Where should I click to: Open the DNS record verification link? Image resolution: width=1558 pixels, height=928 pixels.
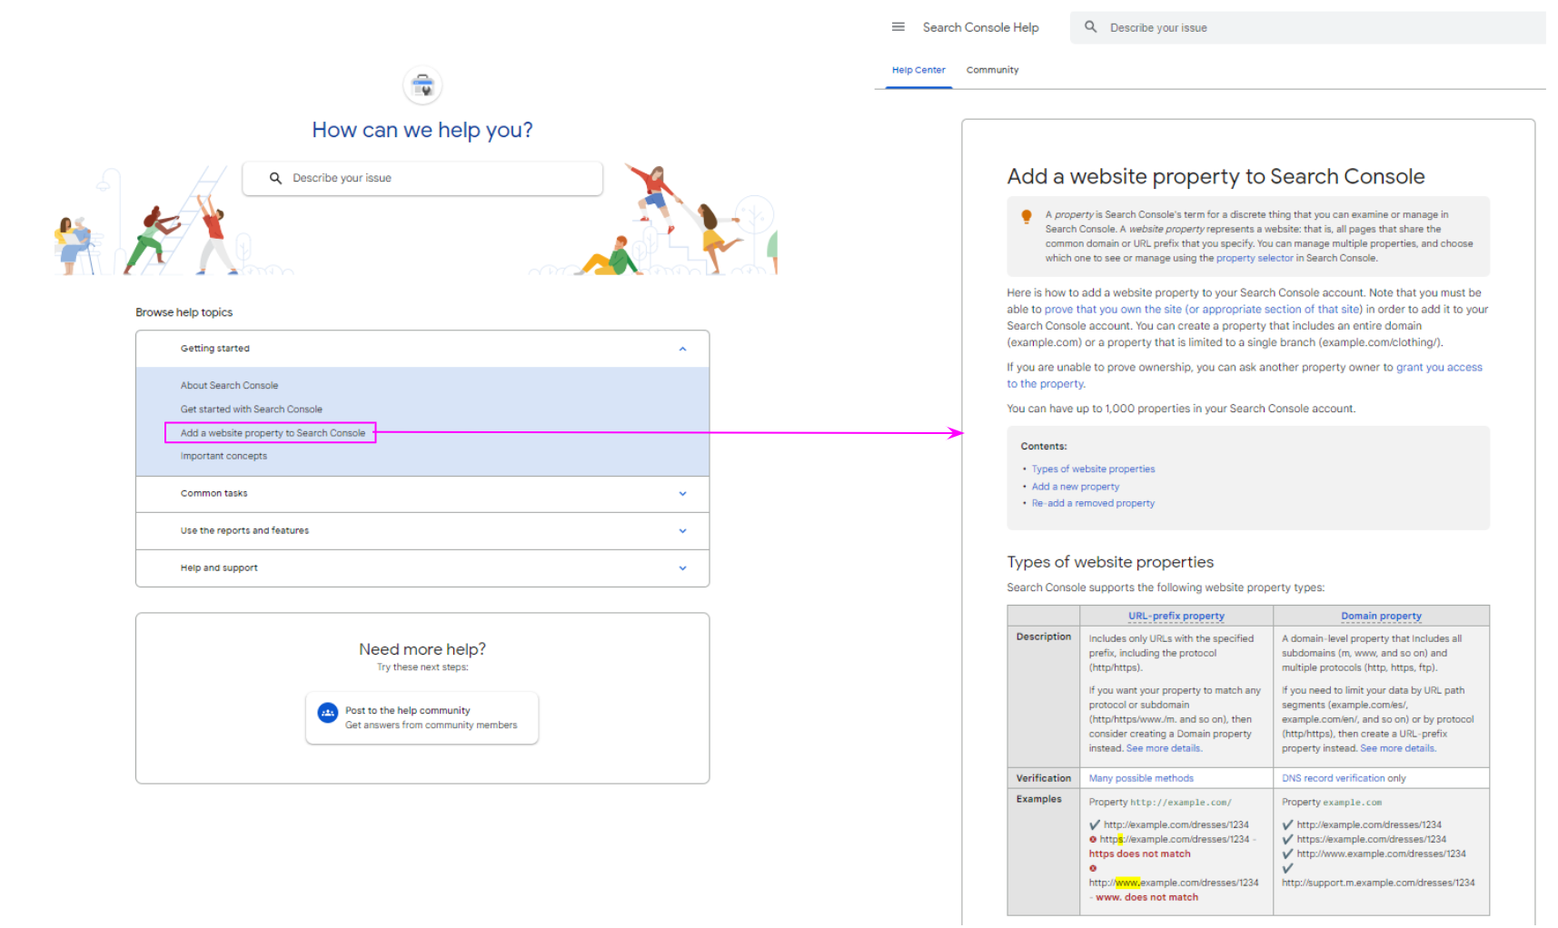click(x=1333, y=778)
